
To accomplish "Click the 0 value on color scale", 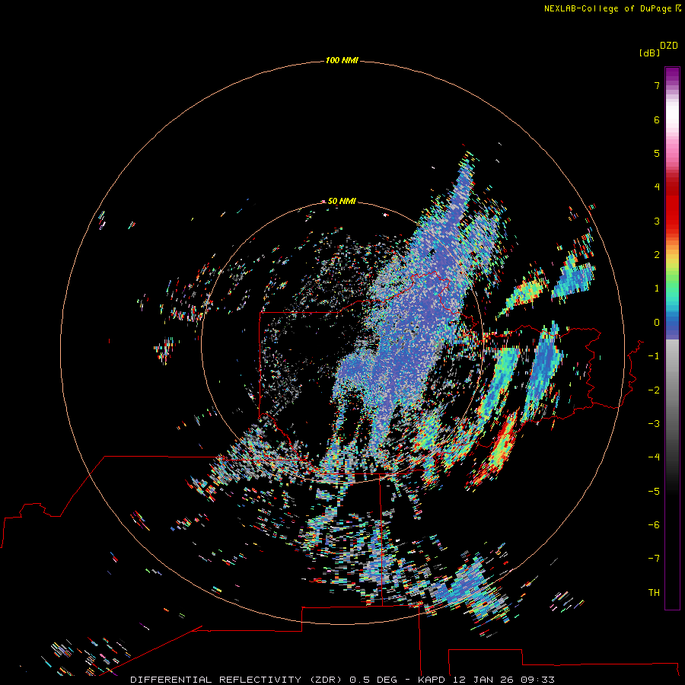I will 657,323.
